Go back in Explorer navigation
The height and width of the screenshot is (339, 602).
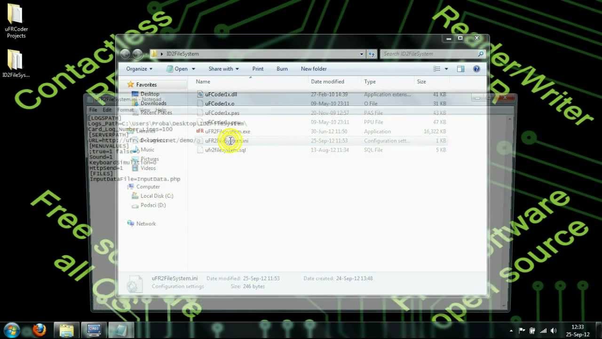click(x=125, y=54)
